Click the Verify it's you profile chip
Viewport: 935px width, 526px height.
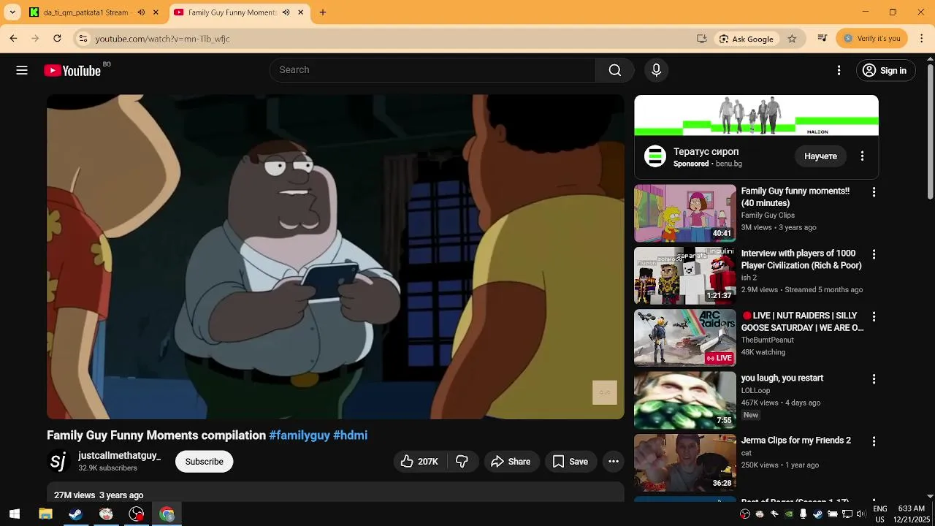click(872, 38)
